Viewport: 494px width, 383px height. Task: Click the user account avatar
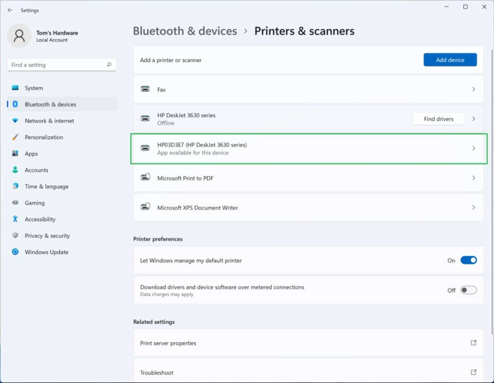pyautogui.click(x=19, y=36)
